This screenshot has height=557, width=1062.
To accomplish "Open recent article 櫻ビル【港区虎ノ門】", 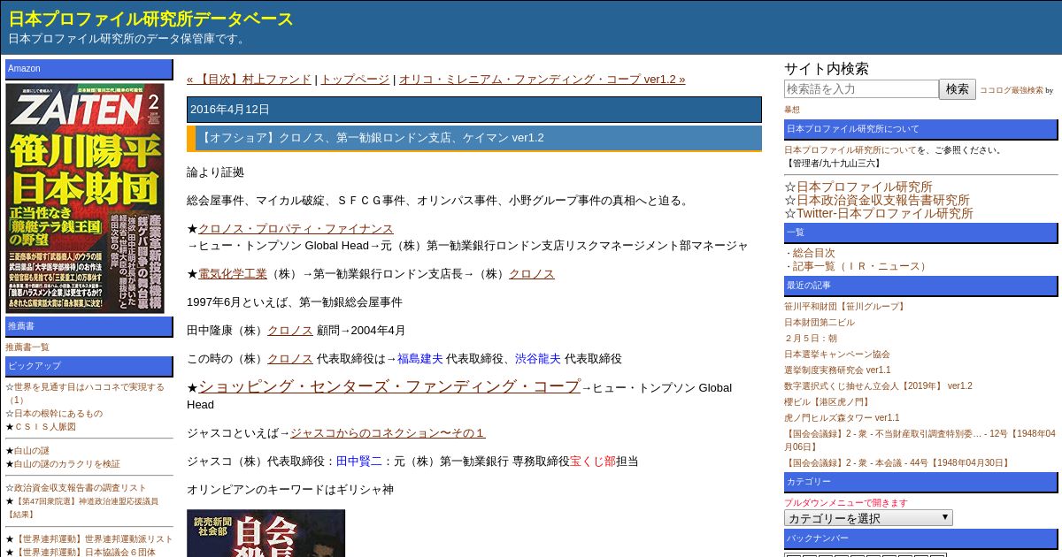I will click(827, 401).
